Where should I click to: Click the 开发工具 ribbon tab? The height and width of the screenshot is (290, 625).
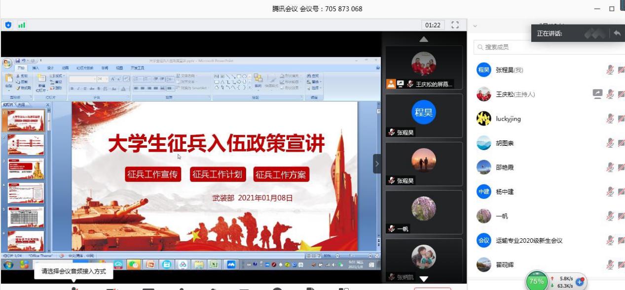point(137,68)
